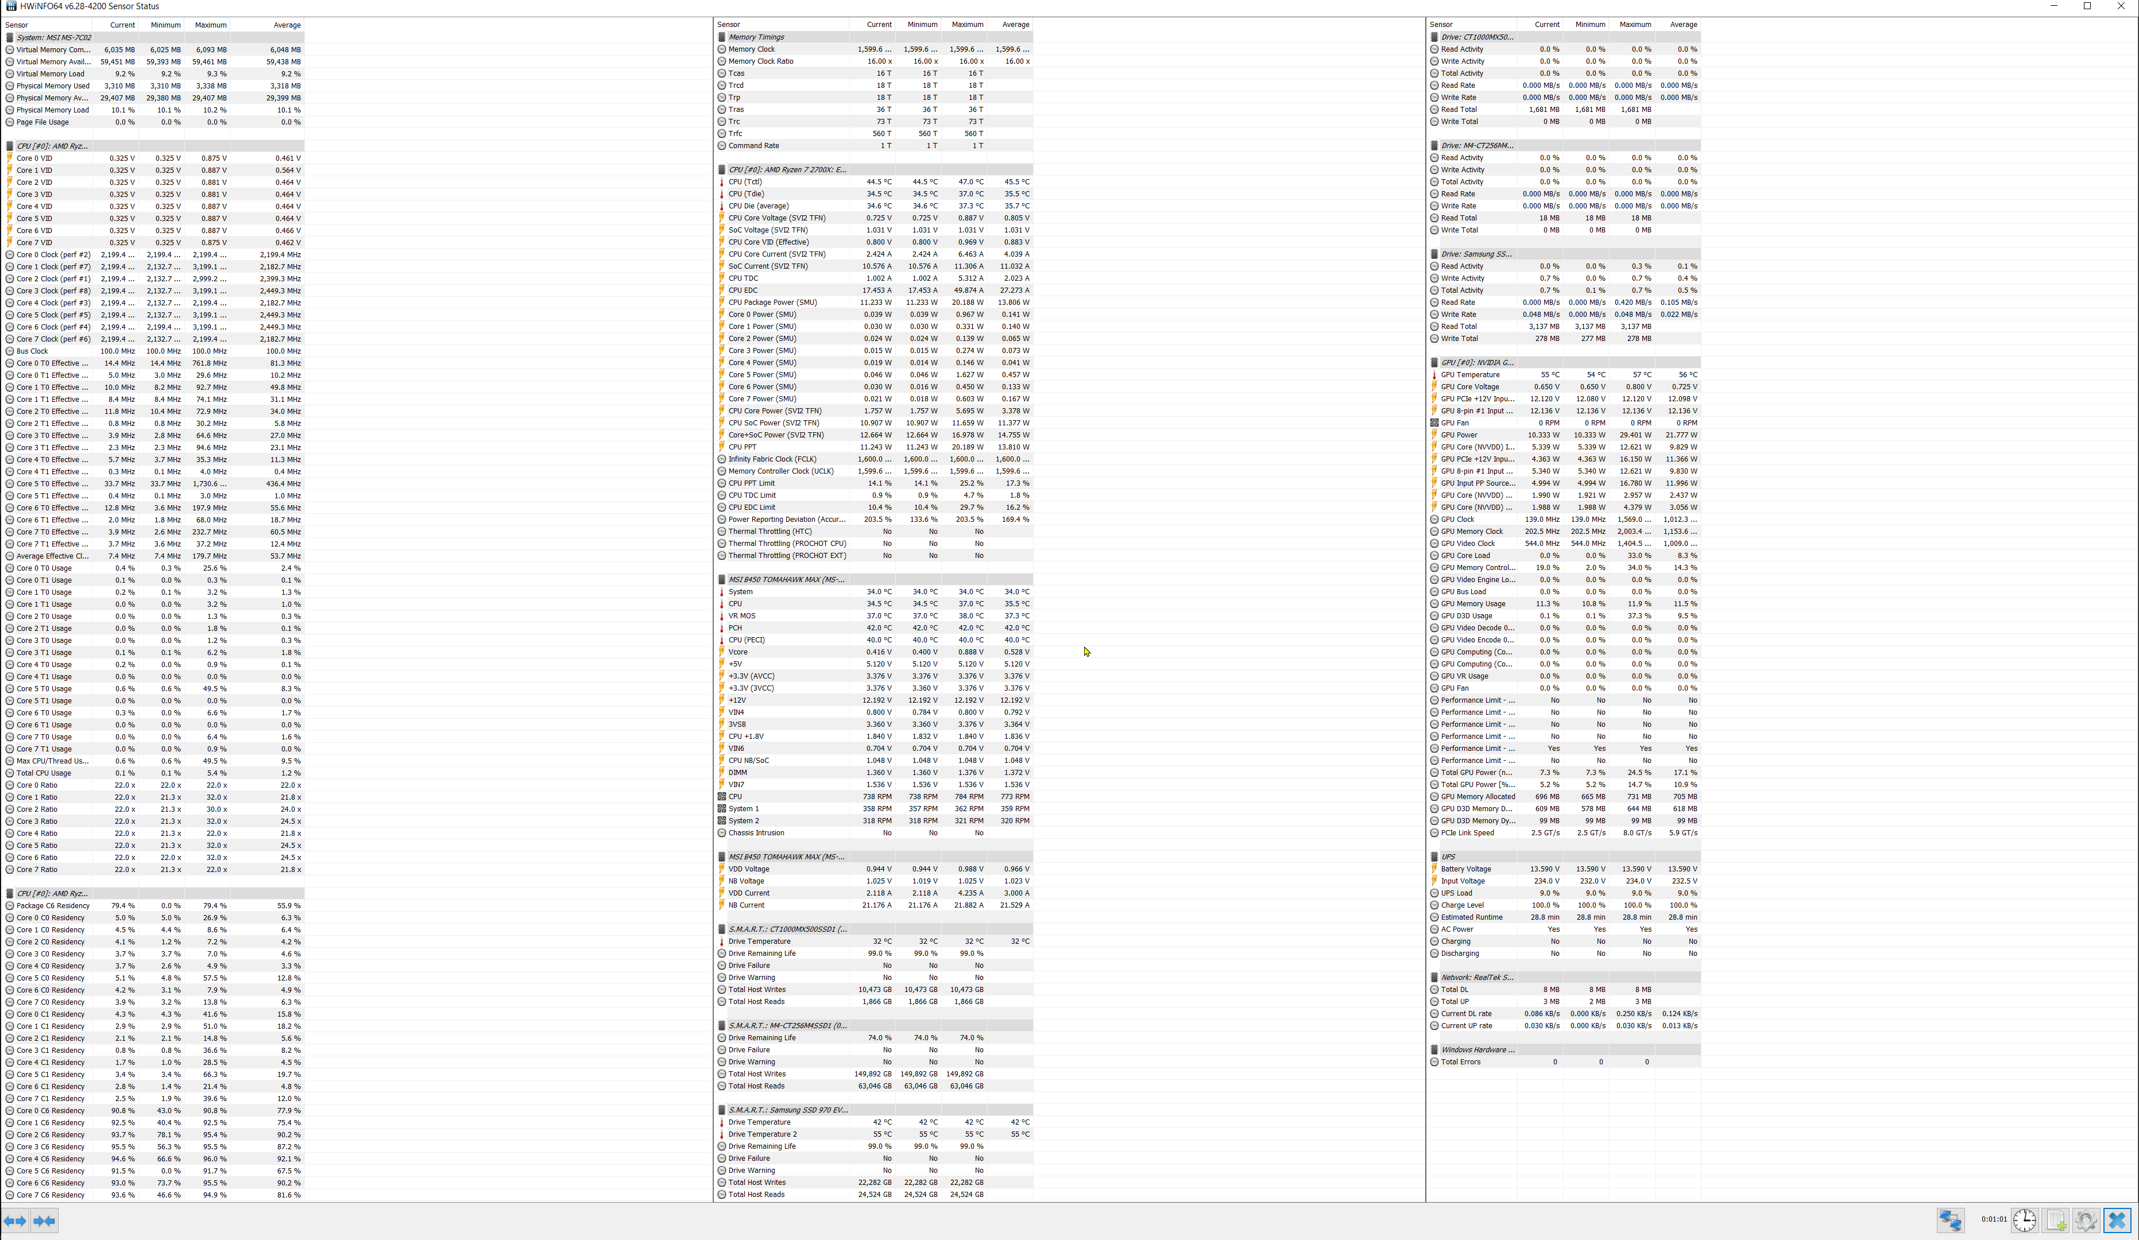Collapse the Memory Timings section header
This screenshot has width=2139, height=1240.
coord(756,37)
